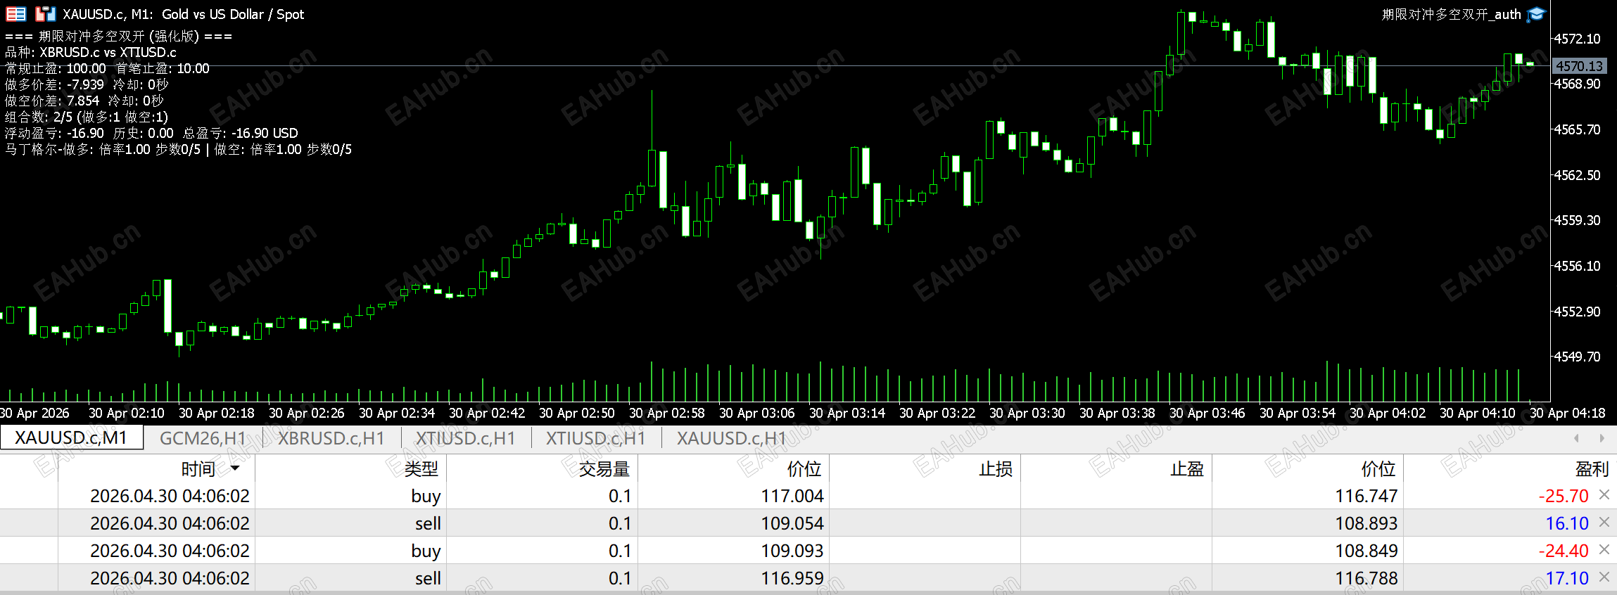Open the XAUUSD.c,H1 chart tab
Image resolution: width=1617 pixels, height=595 pixels.
click(x=731, y=438)
